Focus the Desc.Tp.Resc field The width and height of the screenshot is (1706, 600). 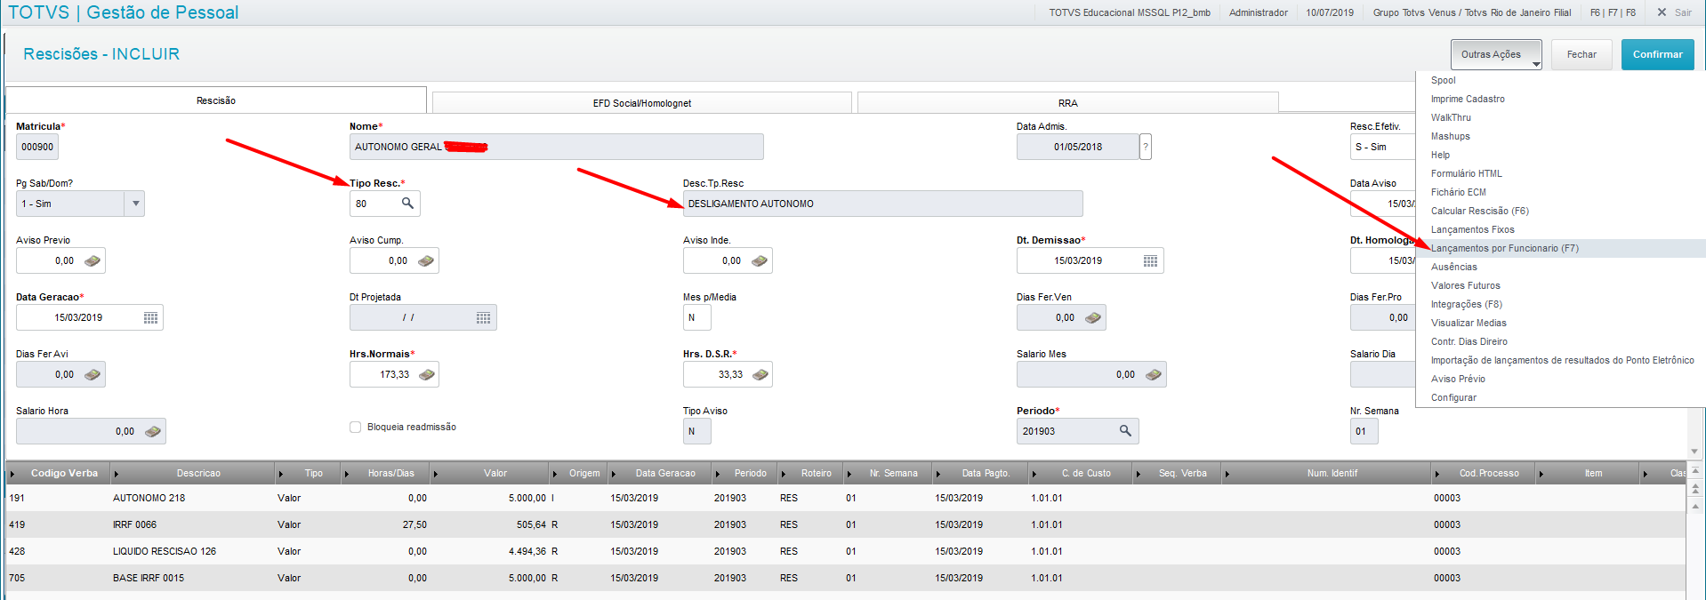coord(882,204)
